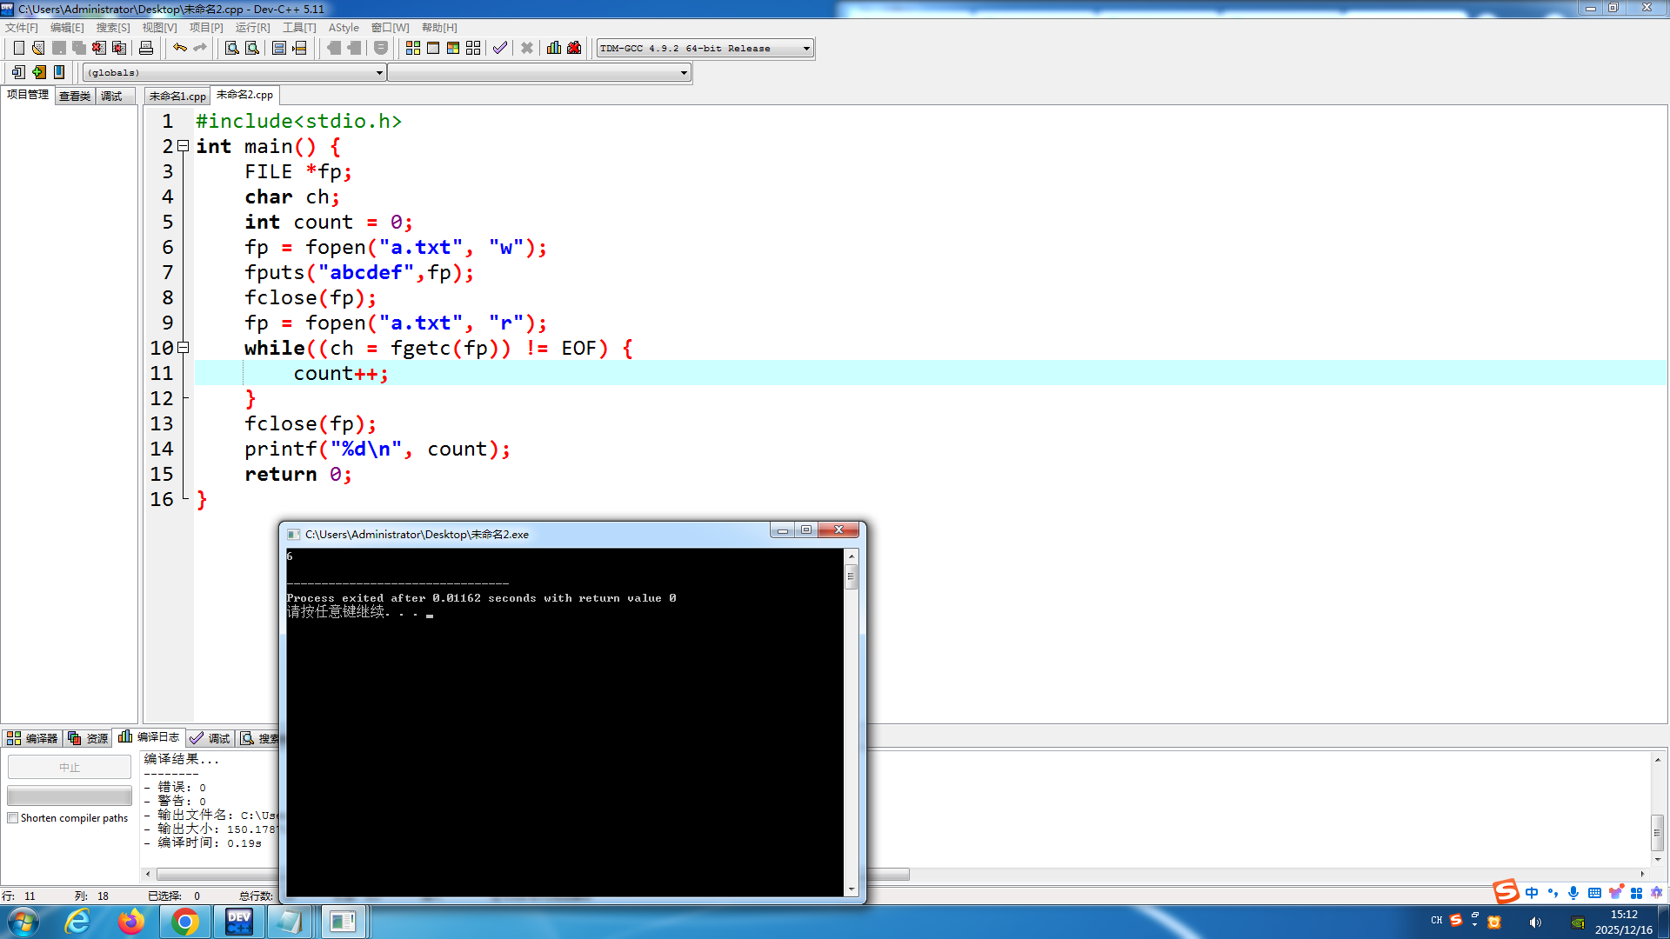Click the New file toolbar icon

18,48
